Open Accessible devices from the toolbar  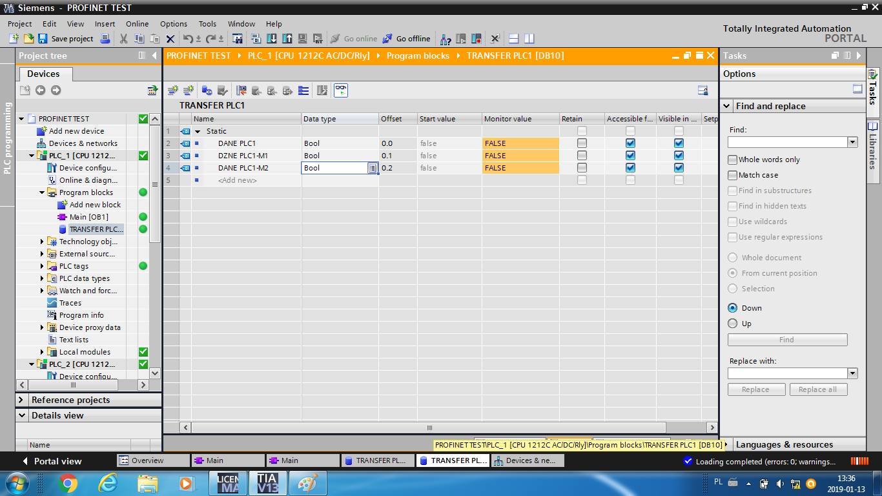tap(446, 39)
